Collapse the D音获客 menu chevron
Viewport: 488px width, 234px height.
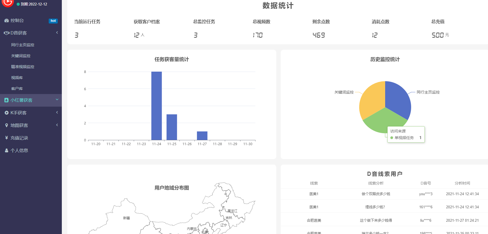pyautogui.click(x=57, y=33)
